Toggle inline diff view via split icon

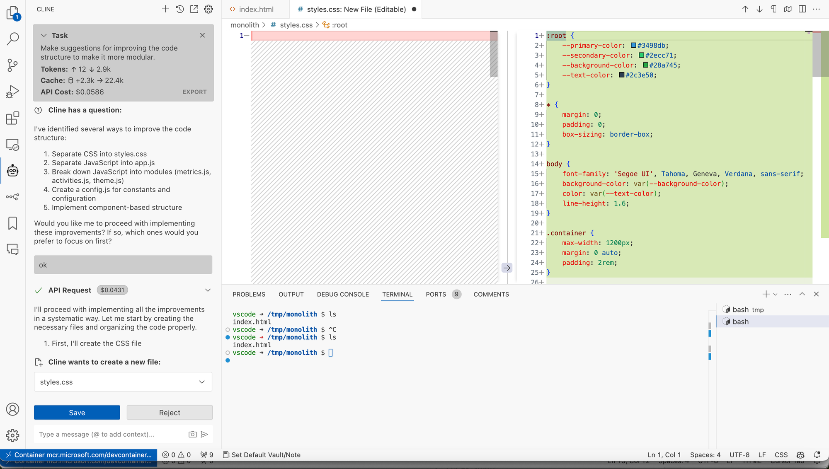[802, 9]
